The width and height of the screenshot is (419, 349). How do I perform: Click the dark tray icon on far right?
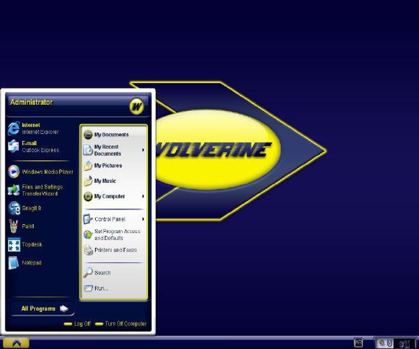tap(404, 343)
